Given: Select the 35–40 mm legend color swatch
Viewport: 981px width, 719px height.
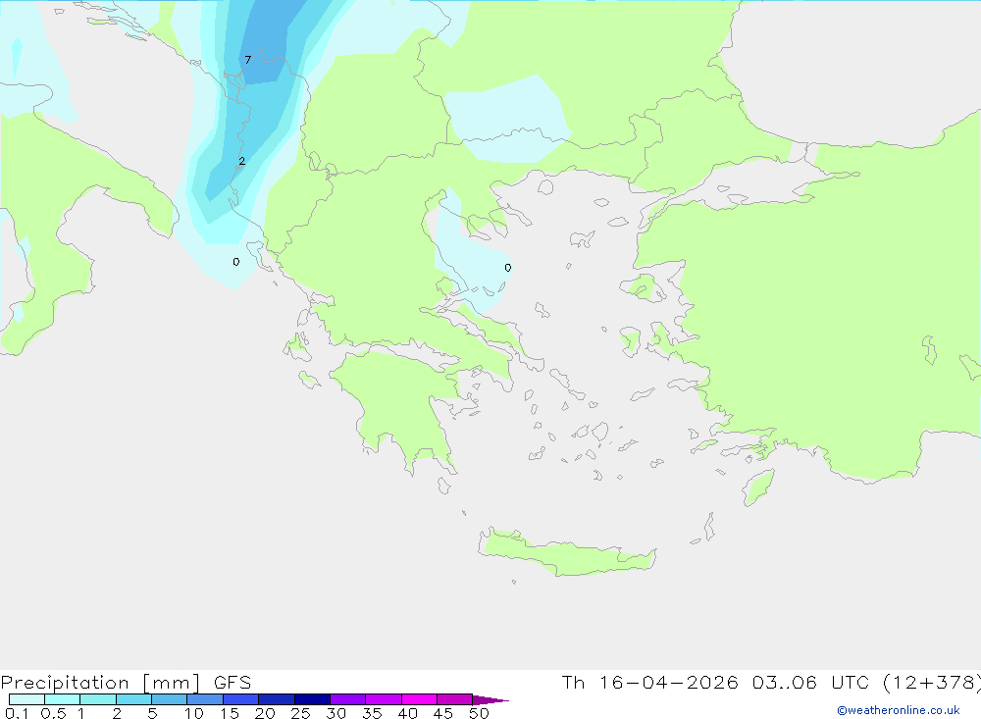Looking at the screenshot, I should [384, 699].
